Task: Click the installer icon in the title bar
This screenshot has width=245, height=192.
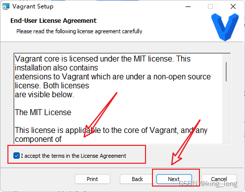Action: (5, 6)
